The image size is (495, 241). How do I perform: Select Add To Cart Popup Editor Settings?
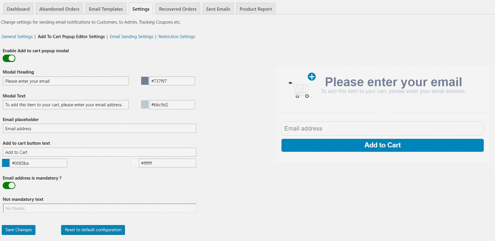71,37
